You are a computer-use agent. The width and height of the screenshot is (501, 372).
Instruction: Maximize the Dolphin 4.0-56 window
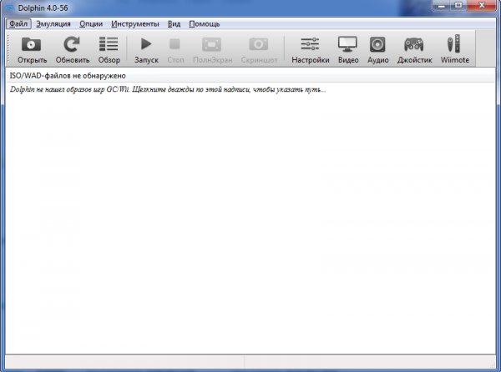458,6
